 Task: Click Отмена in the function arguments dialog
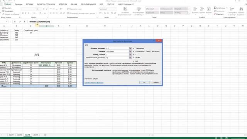156,82
